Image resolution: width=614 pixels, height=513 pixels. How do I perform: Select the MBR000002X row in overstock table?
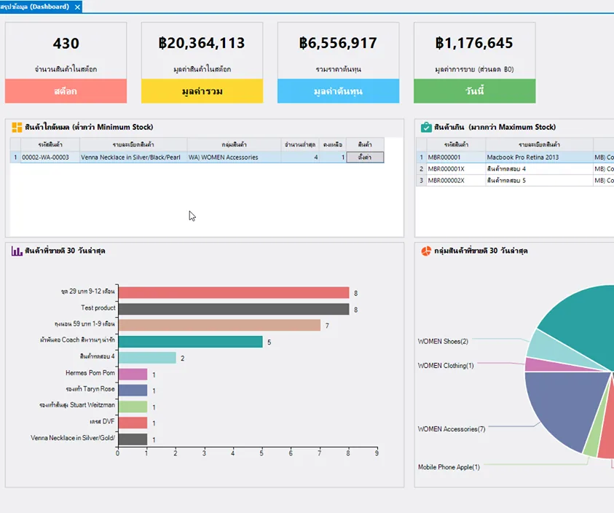point(515,180)
